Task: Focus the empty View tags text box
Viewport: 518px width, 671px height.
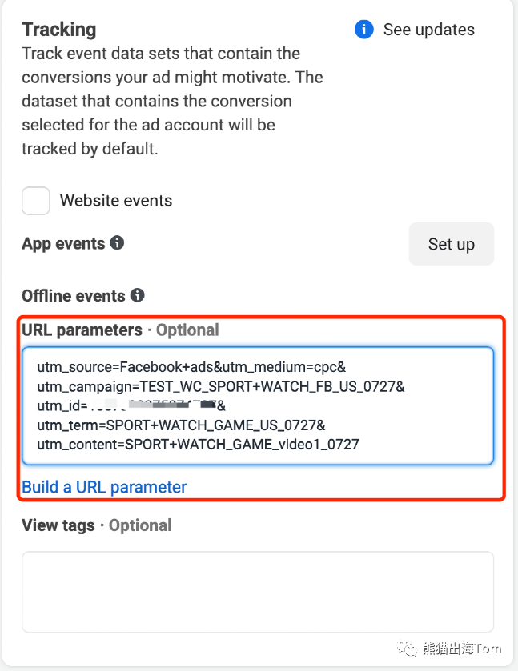Action: point(257,592)
